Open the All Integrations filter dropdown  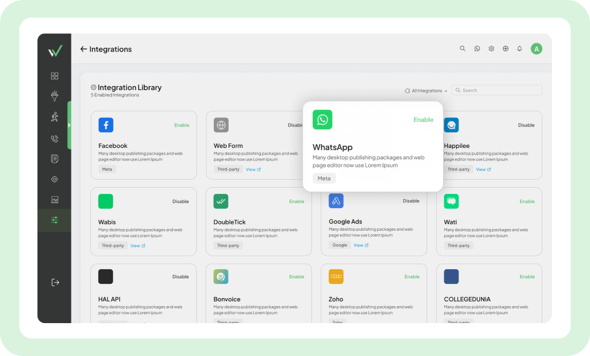[x=426, y=91]
